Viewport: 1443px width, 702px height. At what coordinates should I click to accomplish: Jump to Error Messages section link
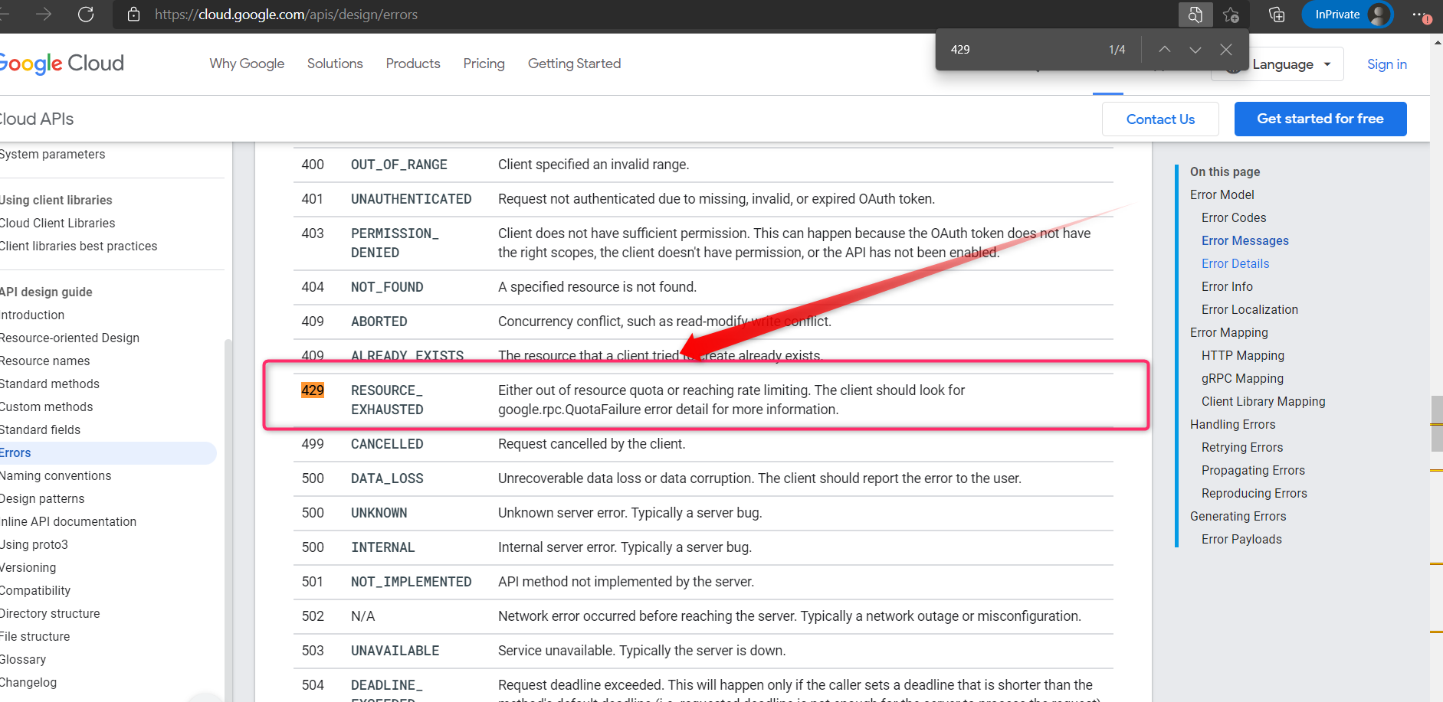coord(1245,240)
